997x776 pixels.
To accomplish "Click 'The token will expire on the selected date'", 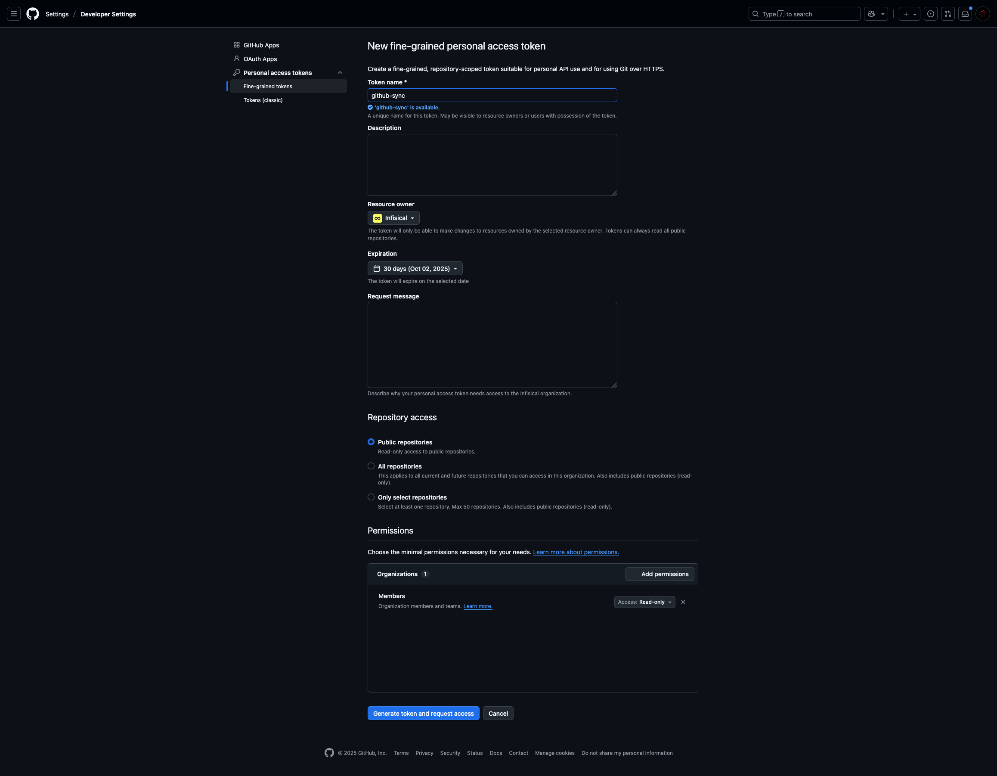I will click(418, 281).
